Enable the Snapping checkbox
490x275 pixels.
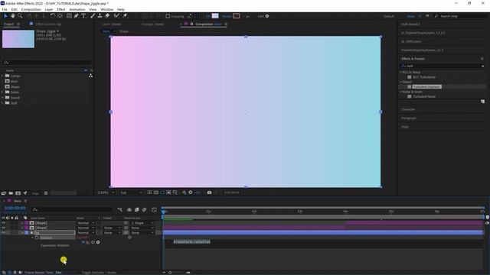(x=168, y=16)
